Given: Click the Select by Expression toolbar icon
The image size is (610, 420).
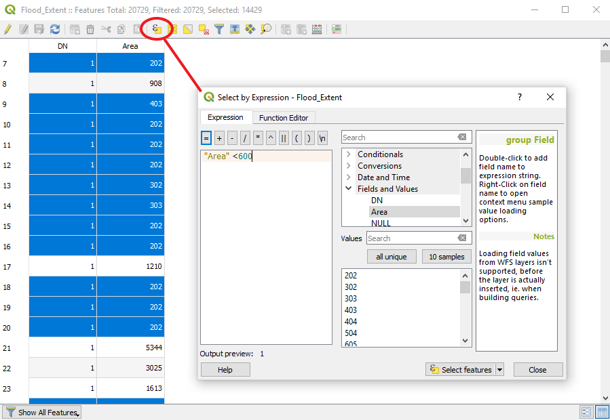Looking at the screenshot, I should pyautogui.click(x=157, y=29).
